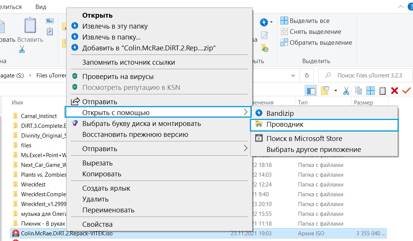Expand the Отправить submenu with arrow
The image size is (413, 241).
(159, 149)
